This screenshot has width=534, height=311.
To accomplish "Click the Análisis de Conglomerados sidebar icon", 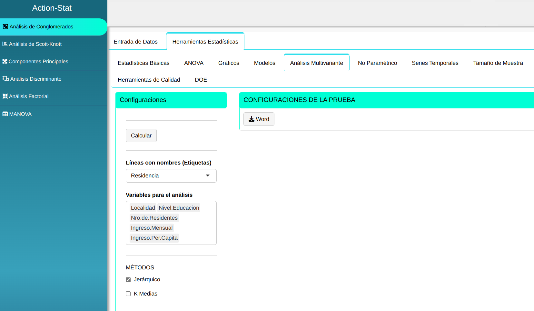I will pyautogui.click(x=5, y=27).
